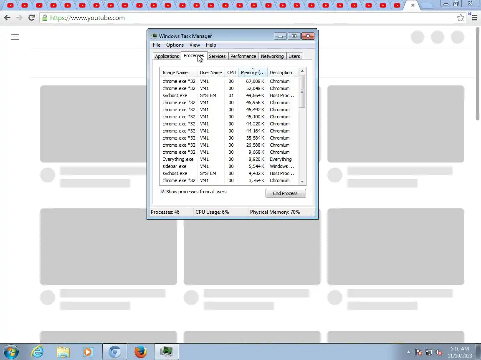The image size is (481, 360).
Task: Open Windows Explorer from the taskbar
Action: [63, 352]
